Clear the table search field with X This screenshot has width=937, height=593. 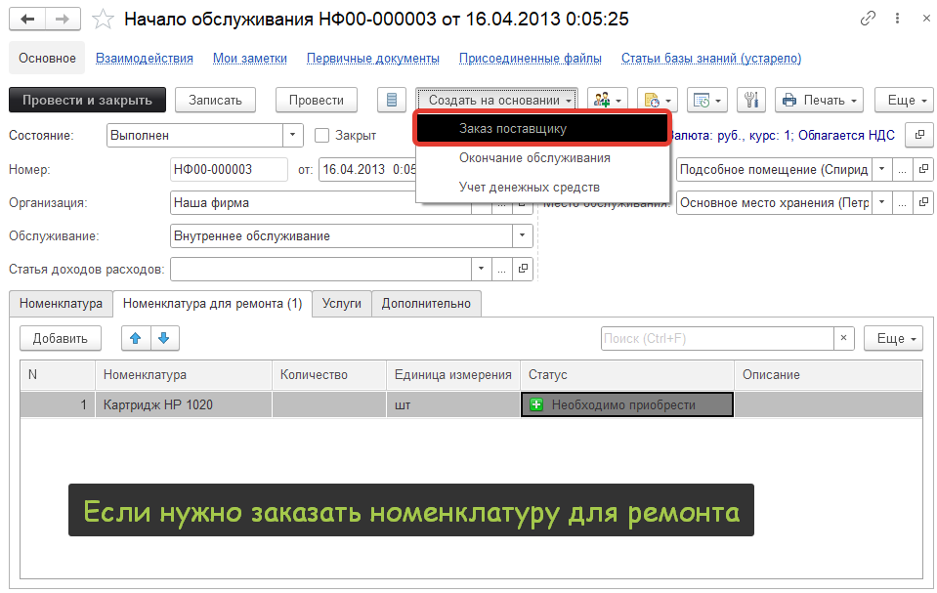(x=844, y=338)
